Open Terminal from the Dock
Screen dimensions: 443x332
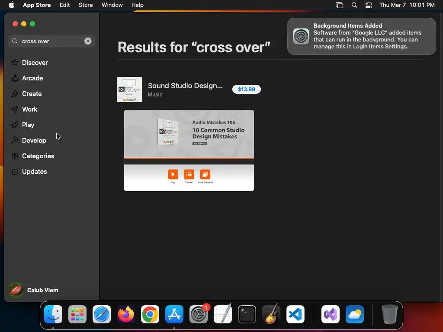click(x=247, y=314)
